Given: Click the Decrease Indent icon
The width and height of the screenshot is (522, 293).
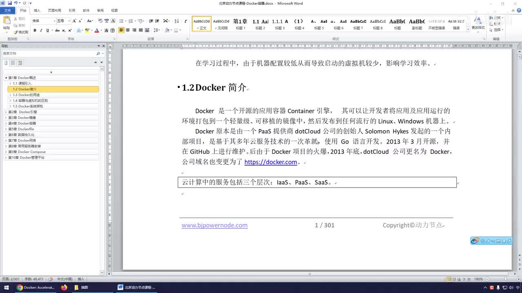Looking at the screenshot, I should click(x=151, y=21).
